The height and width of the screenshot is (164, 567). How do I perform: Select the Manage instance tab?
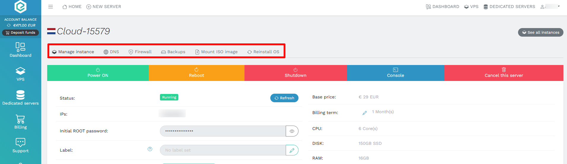73,52
